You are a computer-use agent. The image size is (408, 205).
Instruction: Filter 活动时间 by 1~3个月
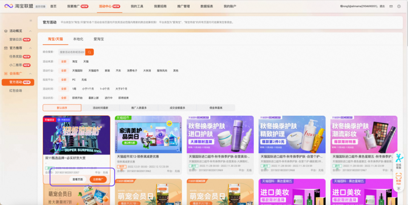105,89
